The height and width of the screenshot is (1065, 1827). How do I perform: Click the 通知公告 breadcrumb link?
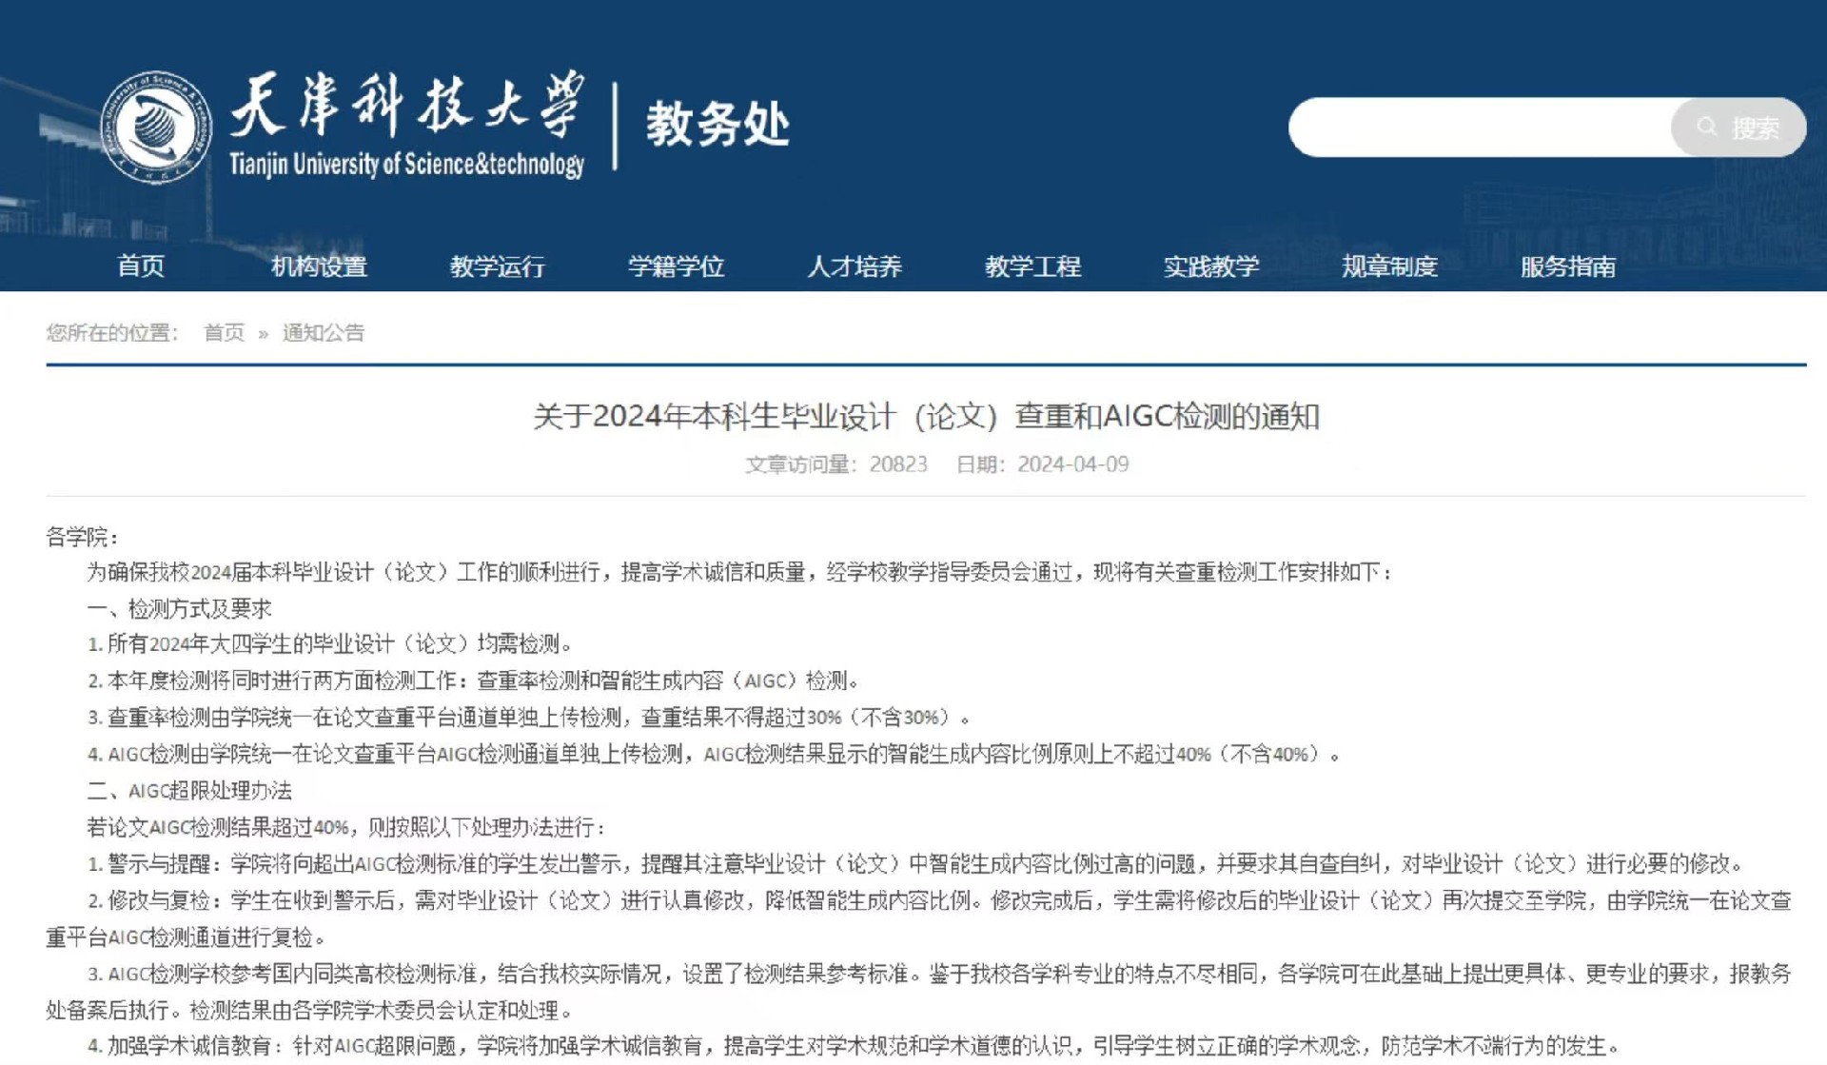pos(324,332)
